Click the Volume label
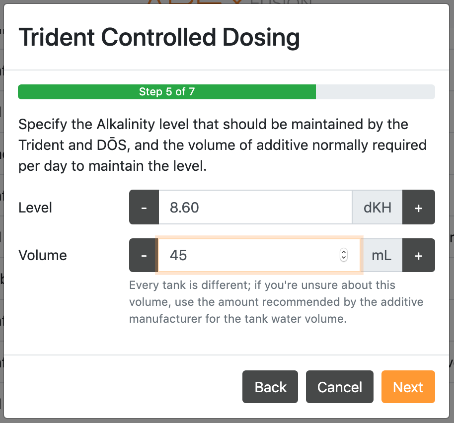 pyautogui.click(x=43, y=255)
